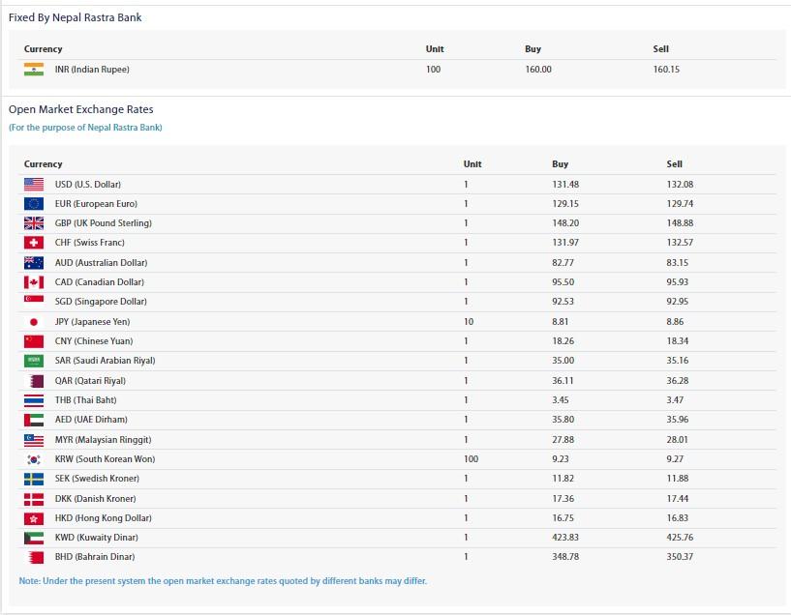The width and height of the screenshot is (791, 615).
Task: Click the KWD sell rate 425.76
Action: tap(680, 538)
